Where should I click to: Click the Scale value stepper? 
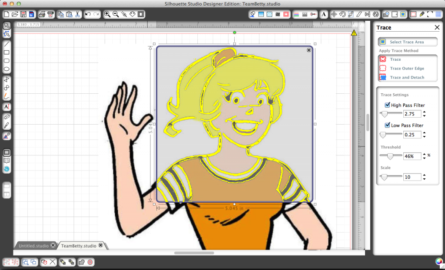click(424, 177)
